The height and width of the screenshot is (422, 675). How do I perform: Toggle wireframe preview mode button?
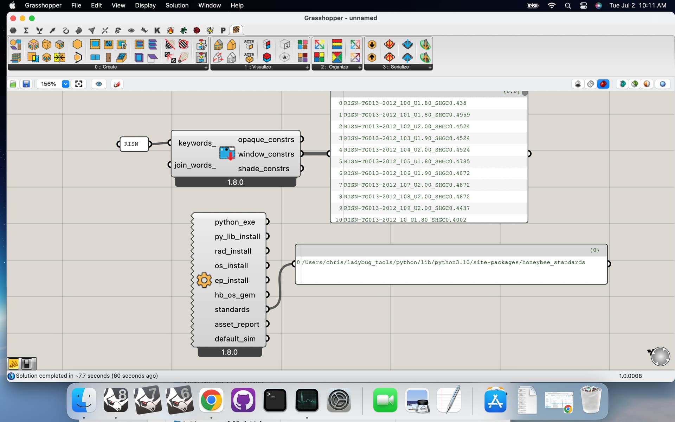(x=591, y=84)
